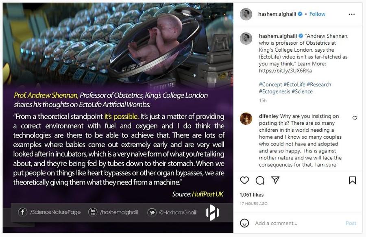Screen dimensions: 366x237
Task: Open the emoji picker beside the comment field
Action: coord(244,223)
